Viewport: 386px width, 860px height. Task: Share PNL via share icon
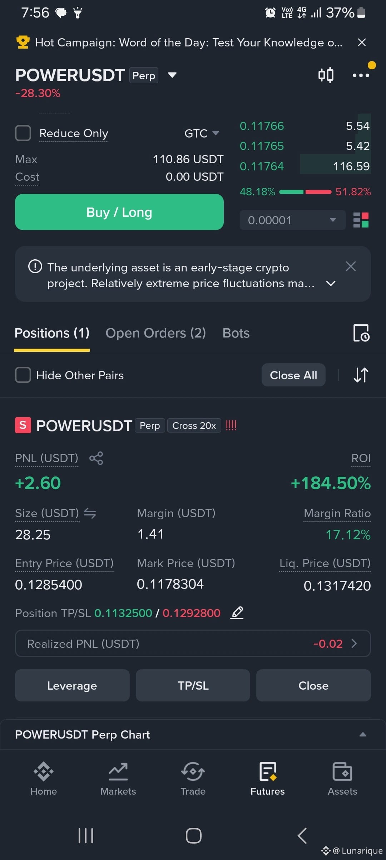click(x=96, y=458)
